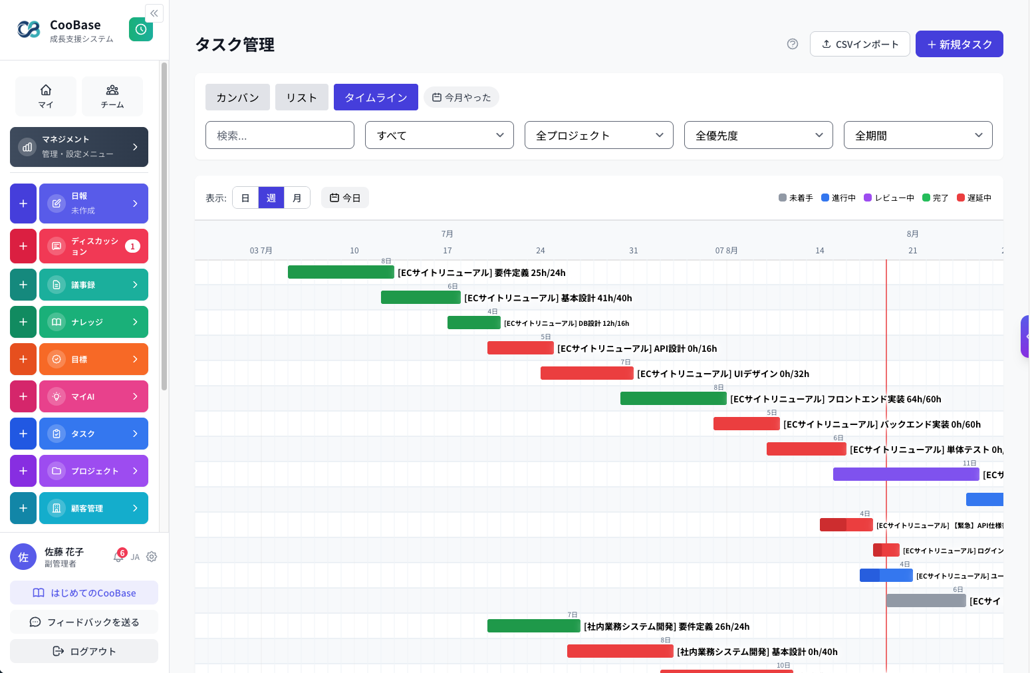Add new タスク with plus button
The image size is (1030, 673).
tap(23, 434)
